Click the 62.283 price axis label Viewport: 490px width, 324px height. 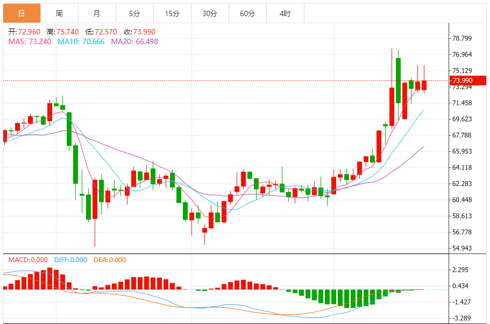click(462, 184)
